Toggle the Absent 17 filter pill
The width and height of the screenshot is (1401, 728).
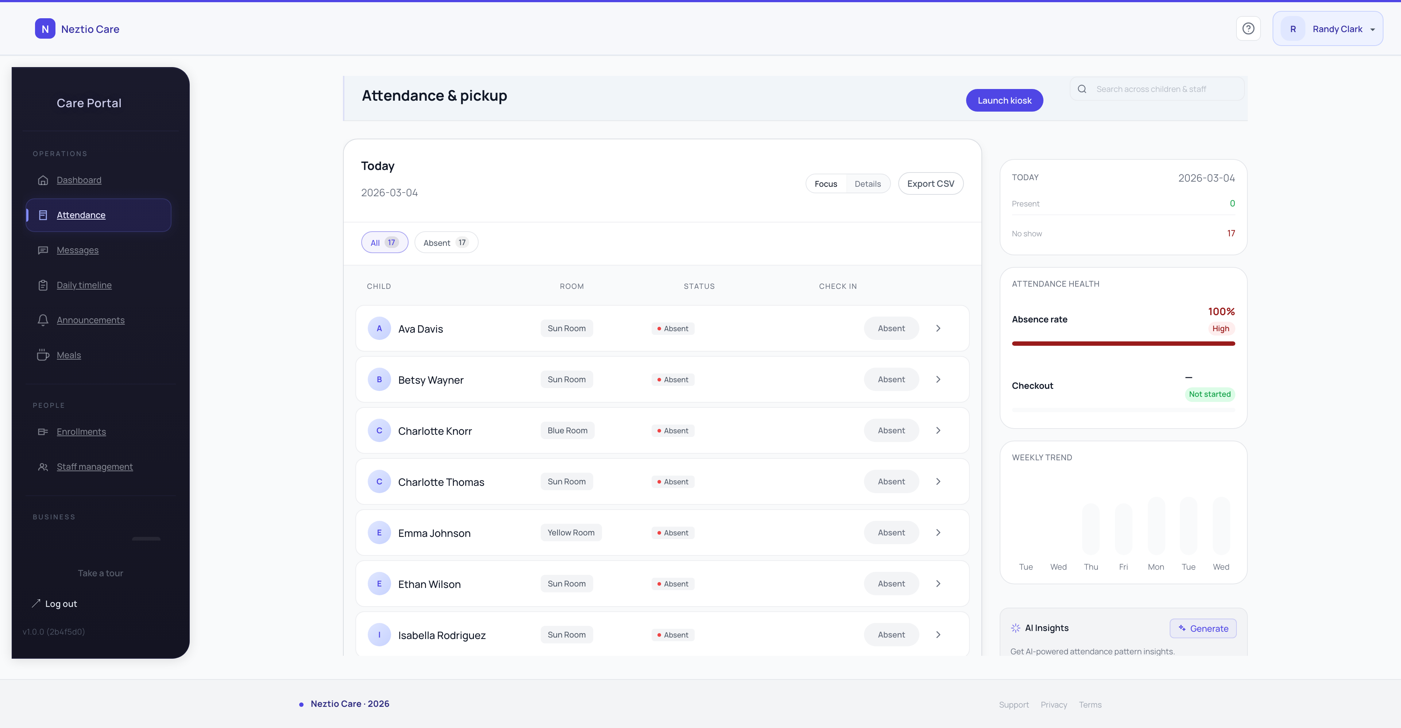pyautogui.click(x=446, y=242)
